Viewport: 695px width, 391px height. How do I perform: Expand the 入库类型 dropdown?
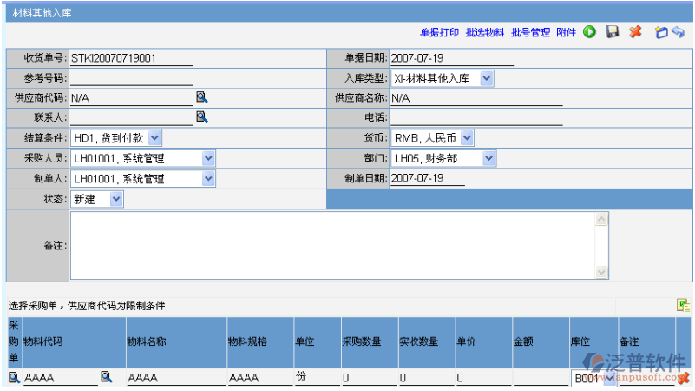[x=486, y=79]
